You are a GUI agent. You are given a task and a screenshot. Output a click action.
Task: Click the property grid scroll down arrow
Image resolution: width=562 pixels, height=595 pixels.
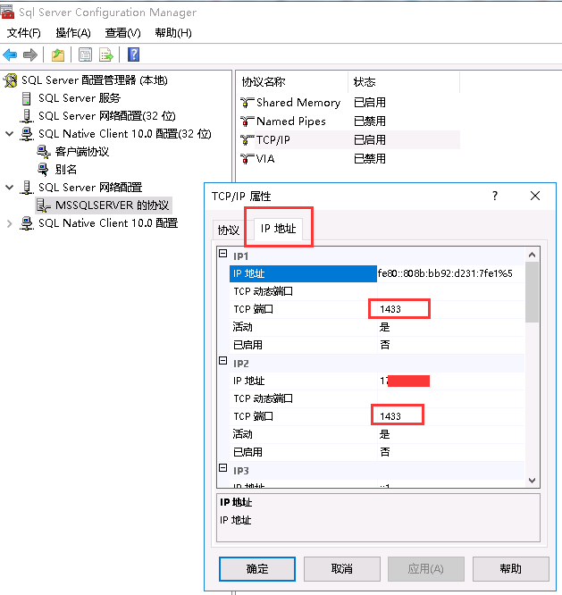pos(532,481)
